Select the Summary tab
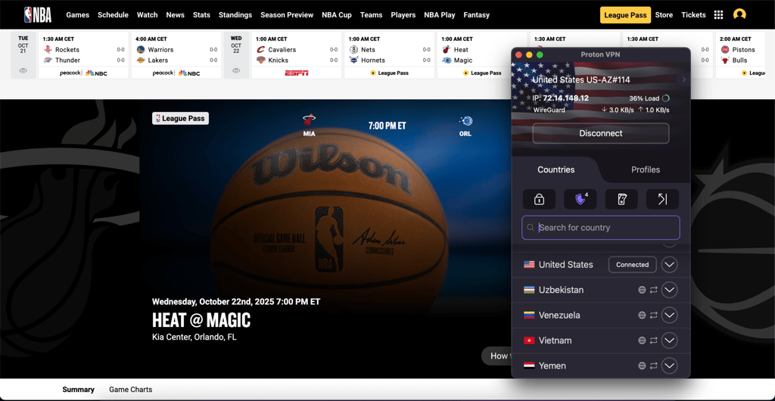 78,390
